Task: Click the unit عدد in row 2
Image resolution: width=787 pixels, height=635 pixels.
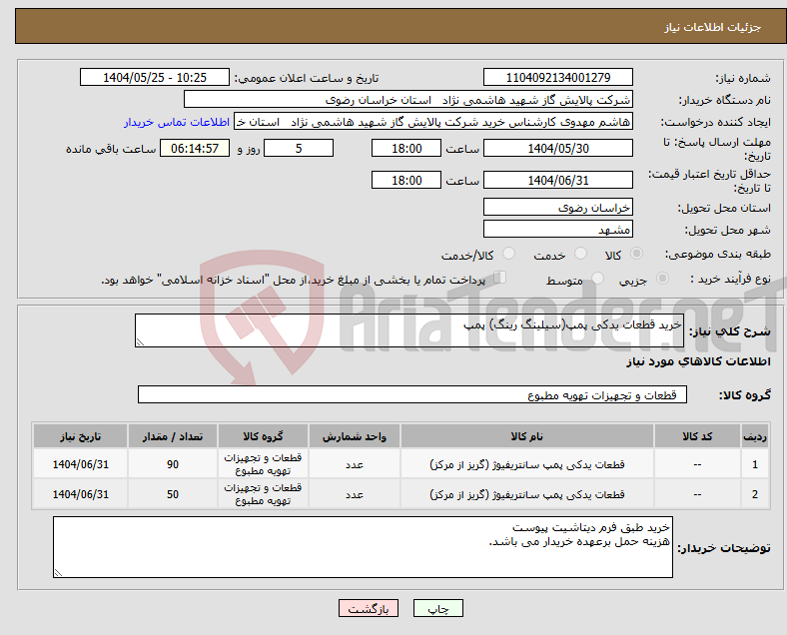Action: click(x=355, y=494)
